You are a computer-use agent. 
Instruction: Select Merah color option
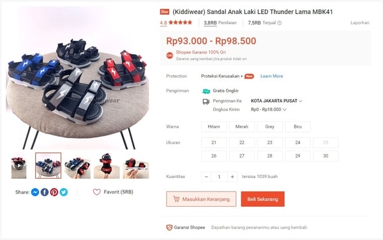pyautogui.click(x=241, y=127)
